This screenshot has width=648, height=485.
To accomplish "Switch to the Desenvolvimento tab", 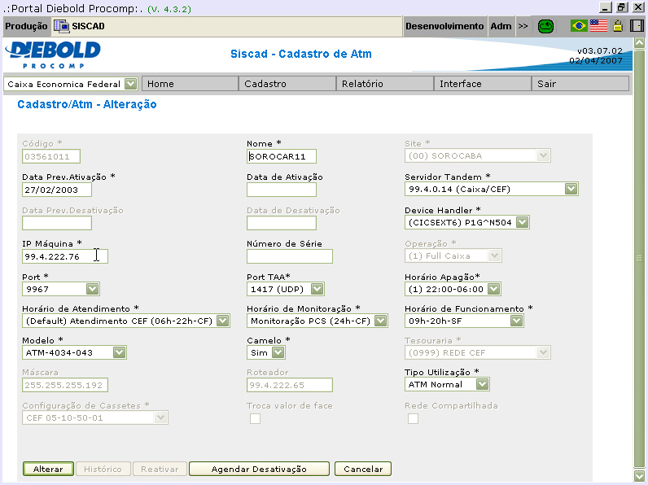I will tap(444, 26).
